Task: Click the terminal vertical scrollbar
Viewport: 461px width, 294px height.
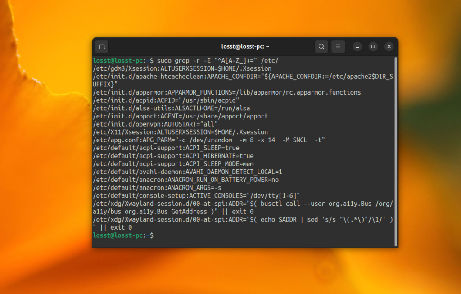Action: point(396,152)
